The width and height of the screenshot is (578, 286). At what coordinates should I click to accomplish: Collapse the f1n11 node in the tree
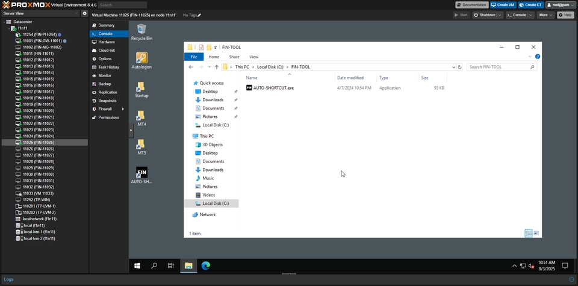coord(9,28)
